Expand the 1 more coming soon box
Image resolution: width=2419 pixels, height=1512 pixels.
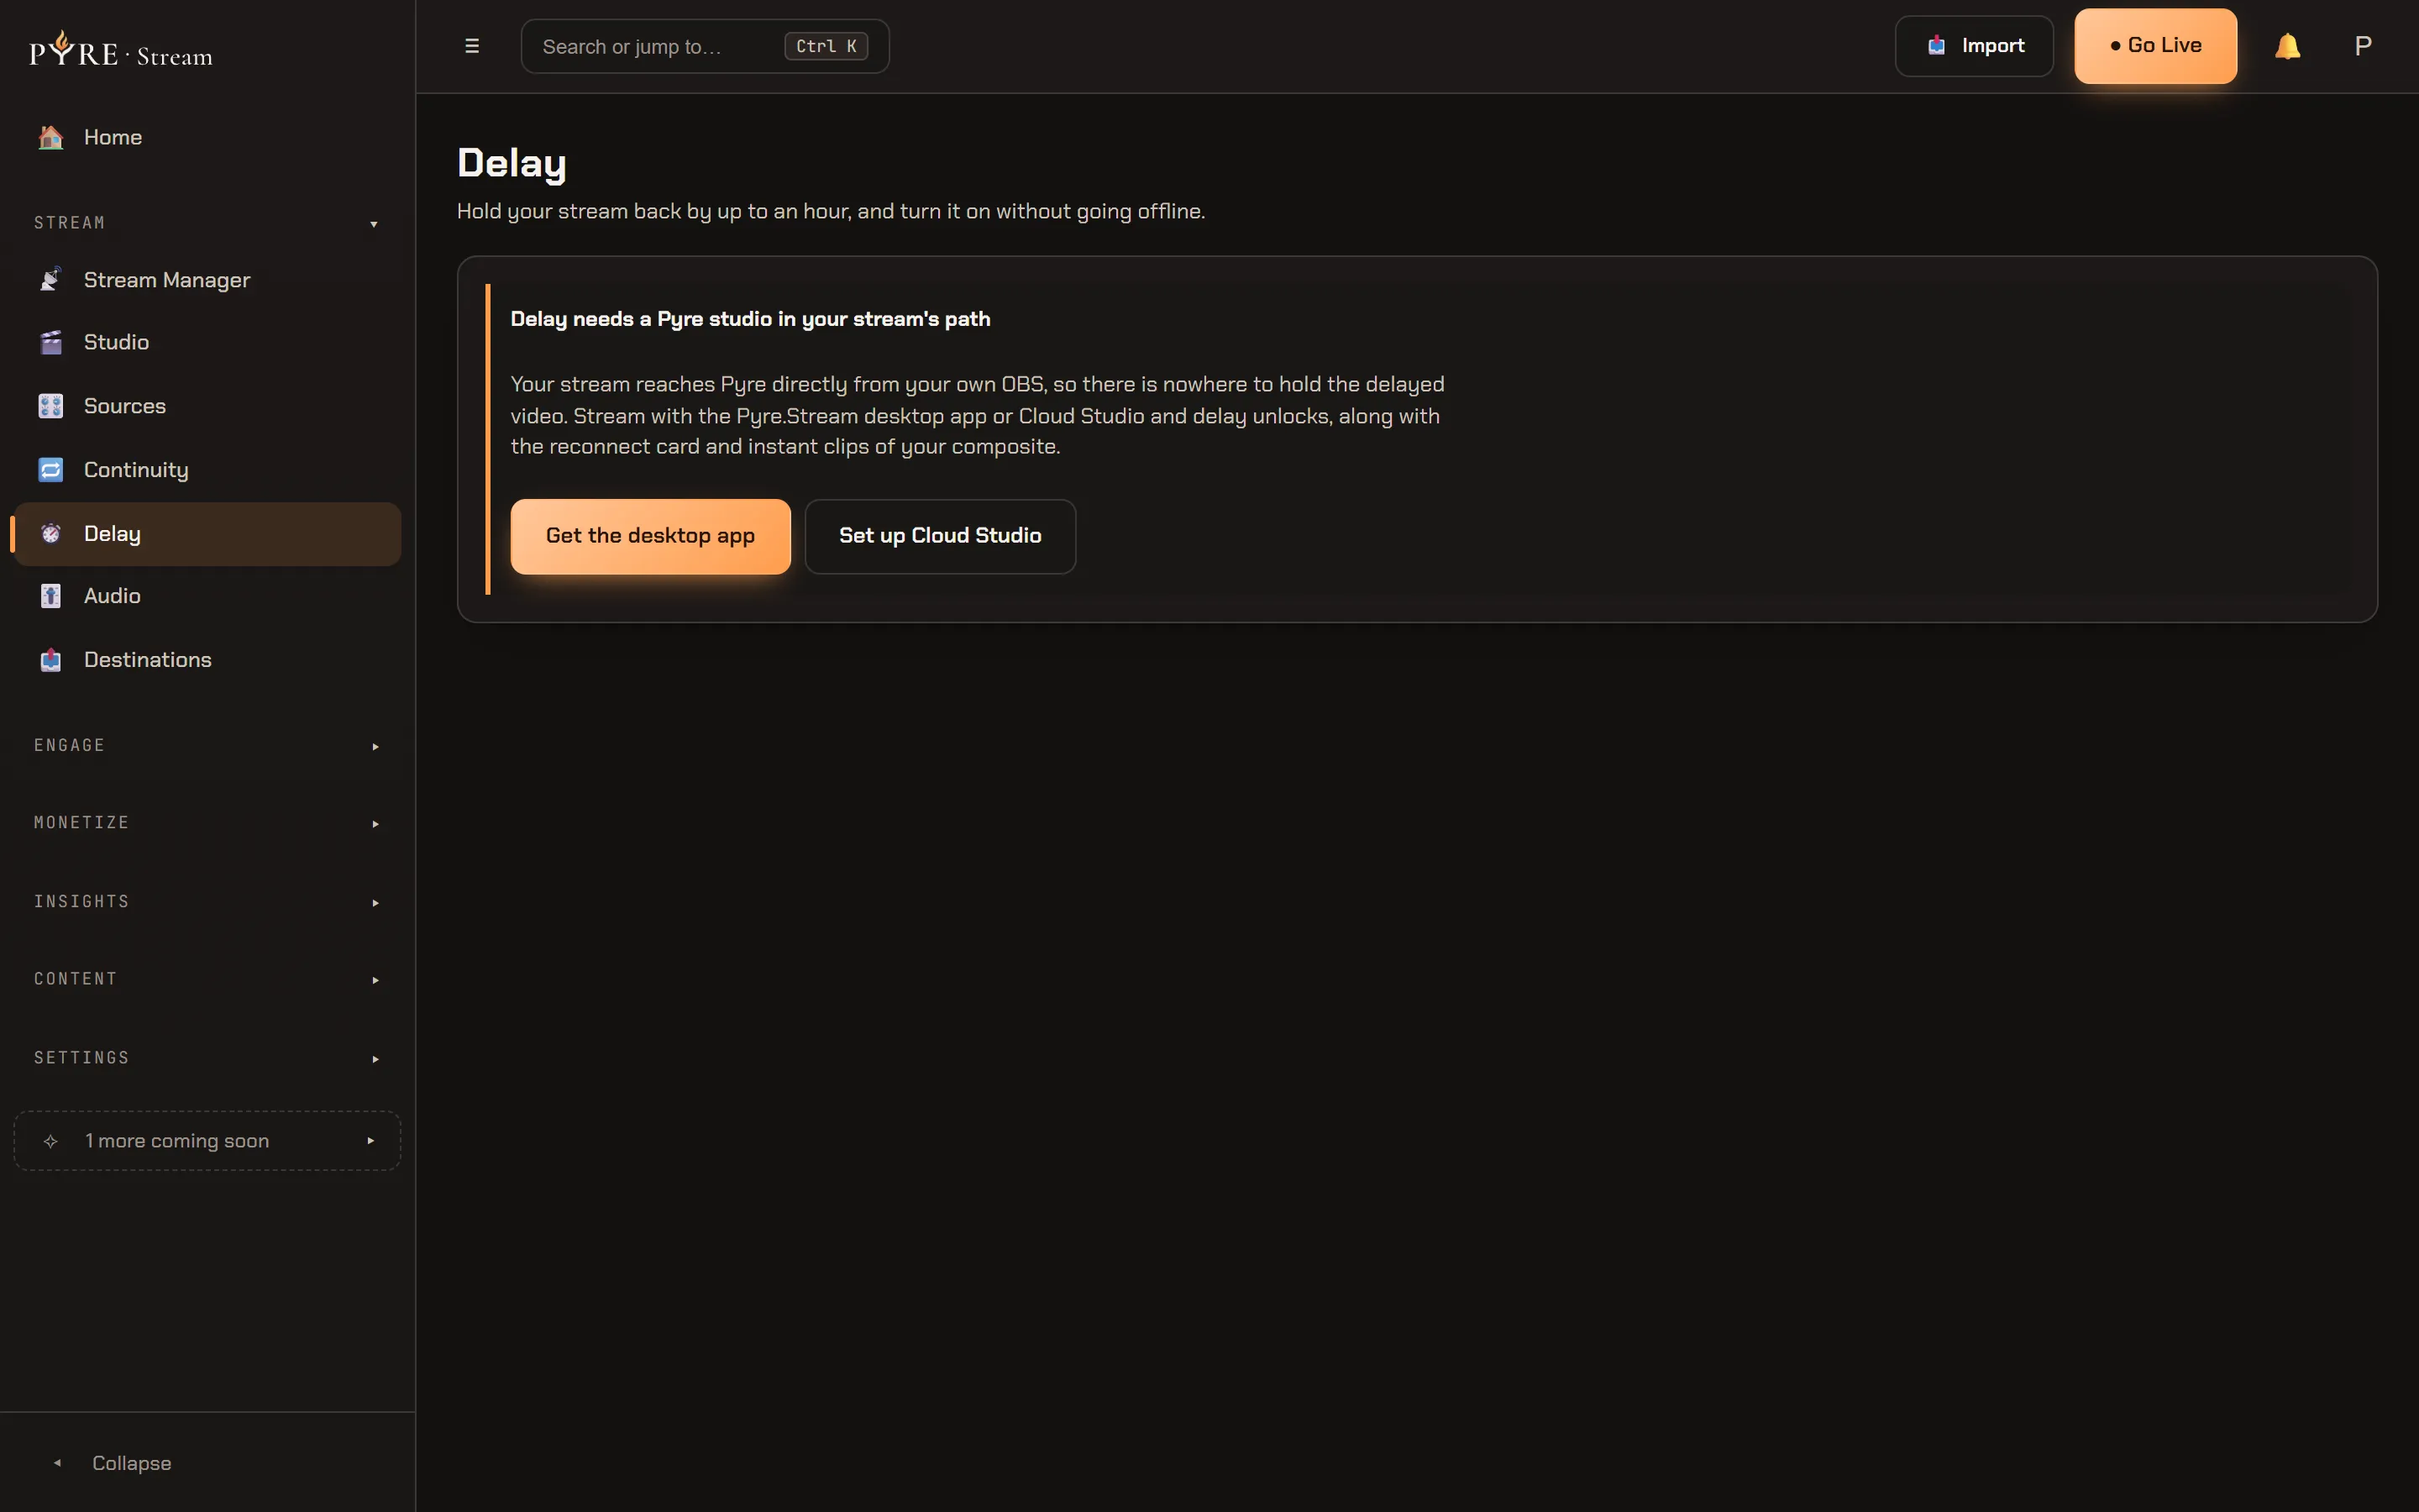207,1141
